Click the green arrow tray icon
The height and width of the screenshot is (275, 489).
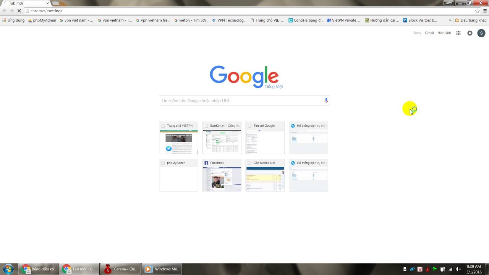pyautogui.click(x=435, y=269)
